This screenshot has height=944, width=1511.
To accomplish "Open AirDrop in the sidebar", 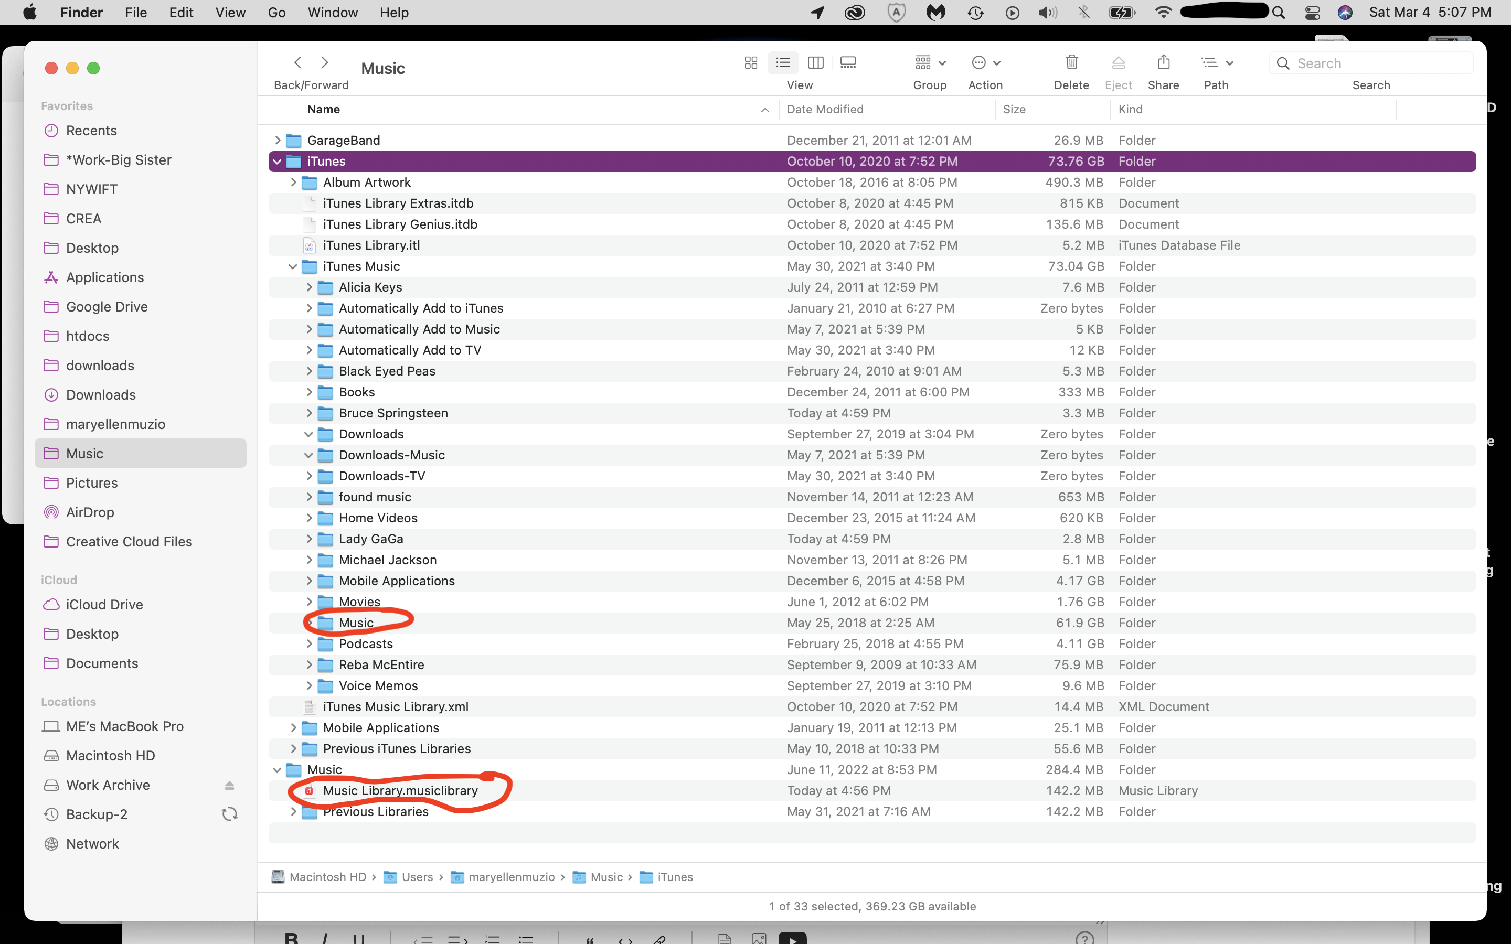I will coord(90,512).
